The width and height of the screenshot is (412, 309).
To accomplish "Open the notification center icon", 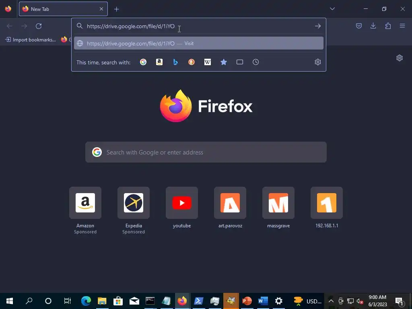I will pyautogui.click(x=399, y=301).
